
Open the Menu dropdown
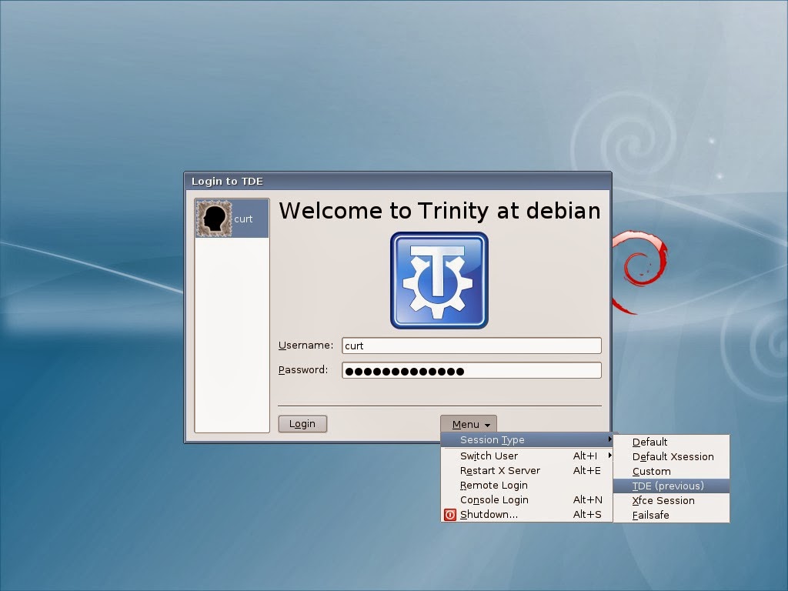click(x=468, y=424)
